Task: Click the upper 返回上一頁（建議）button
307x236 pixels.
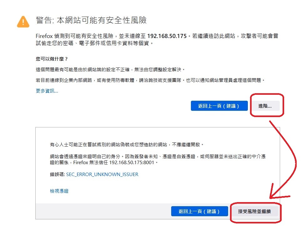Action: [x=219, y=106]
